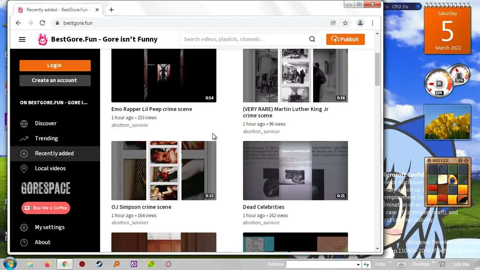Click the on-screen keyboard icon in taskbar

[x=401, y=264]
